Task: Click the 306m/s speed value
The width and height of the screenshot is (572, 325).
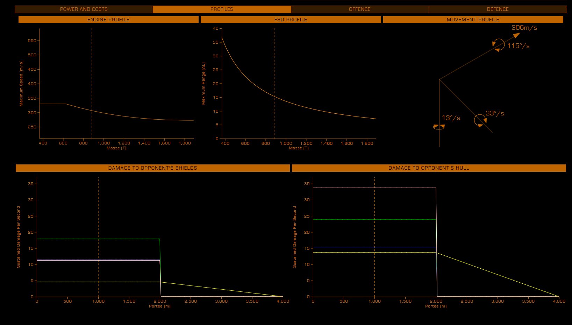Action: point(524,28)
